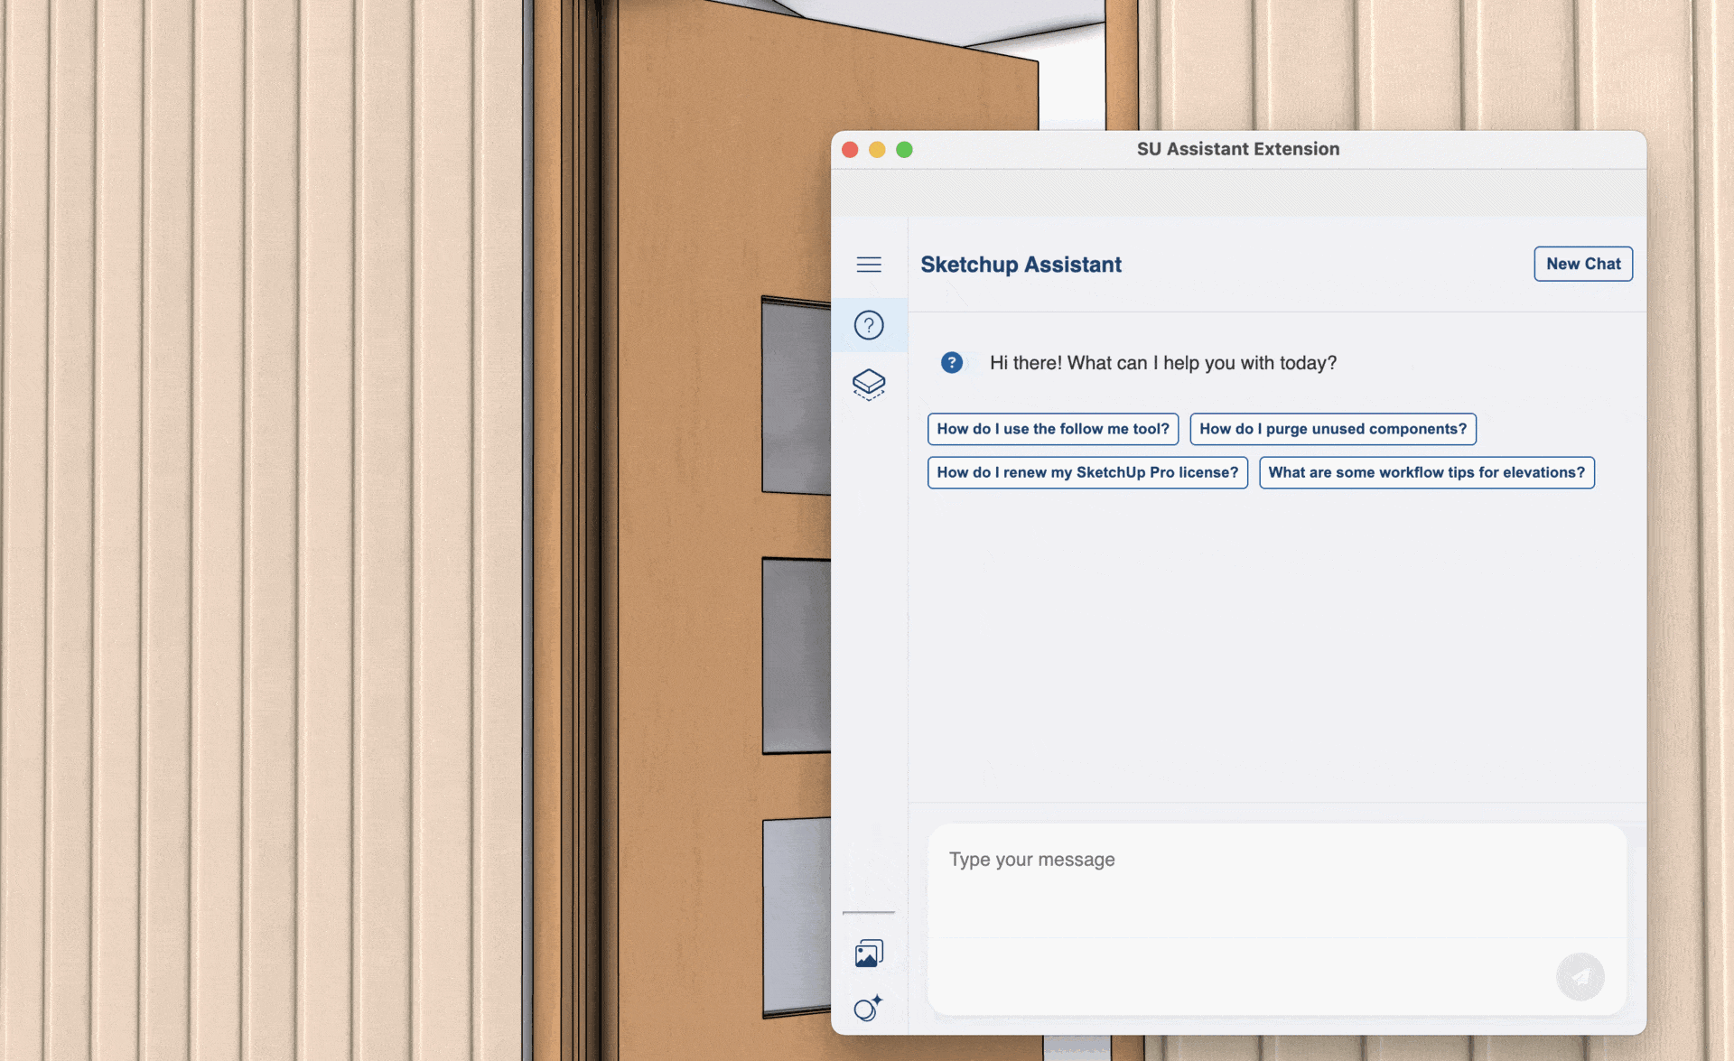Viewport: 1734px width, 1061px height.
Task: Start a New Chat
Action: [x=1582, y=264]
